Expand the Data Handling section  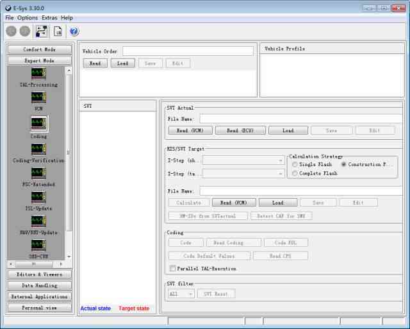39,285
